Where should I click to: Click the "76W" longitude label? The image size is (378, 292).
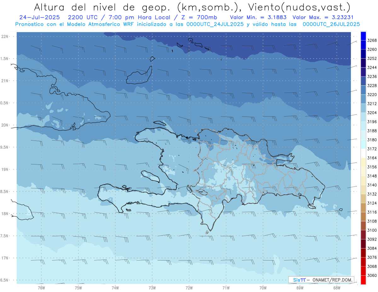coord(41,288)
